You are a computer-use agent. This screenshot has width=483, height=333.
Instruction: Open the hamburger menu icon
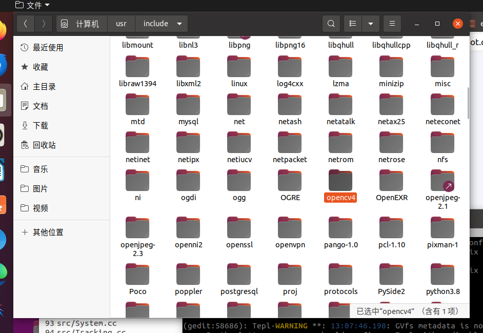pos(392,23)
